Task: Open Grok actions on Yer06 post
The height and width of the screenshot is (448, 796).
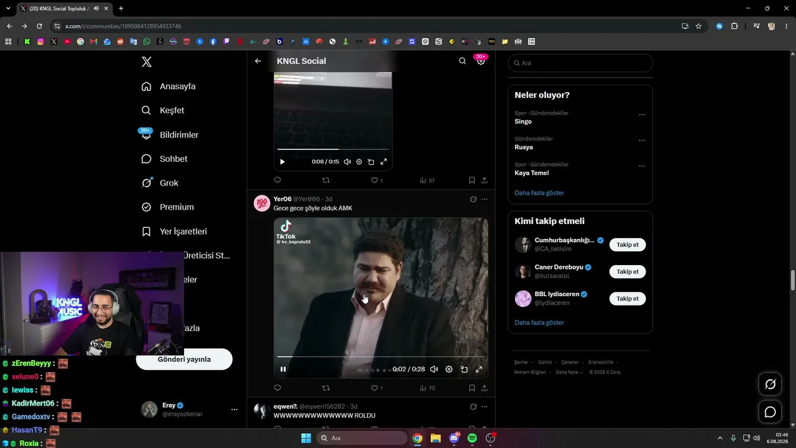Action: [473, 199]
